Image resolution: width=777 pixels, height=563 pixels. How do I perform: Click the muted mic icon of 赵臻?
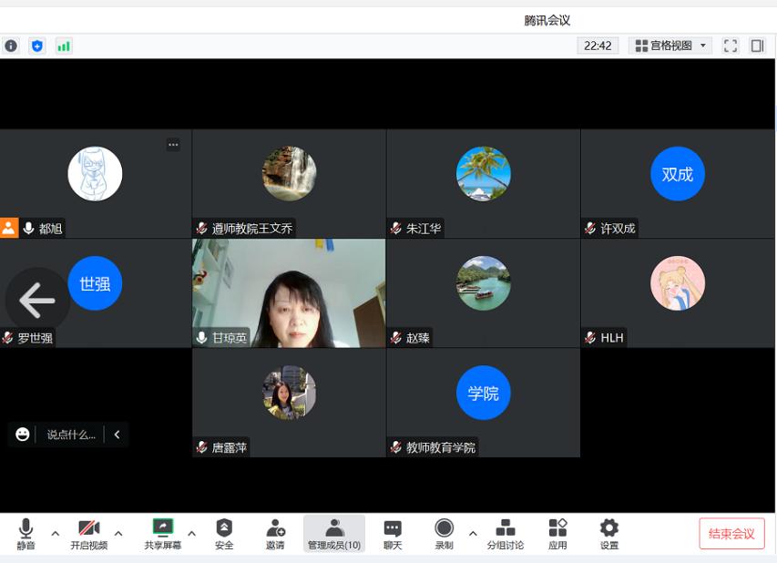point(396,338)
